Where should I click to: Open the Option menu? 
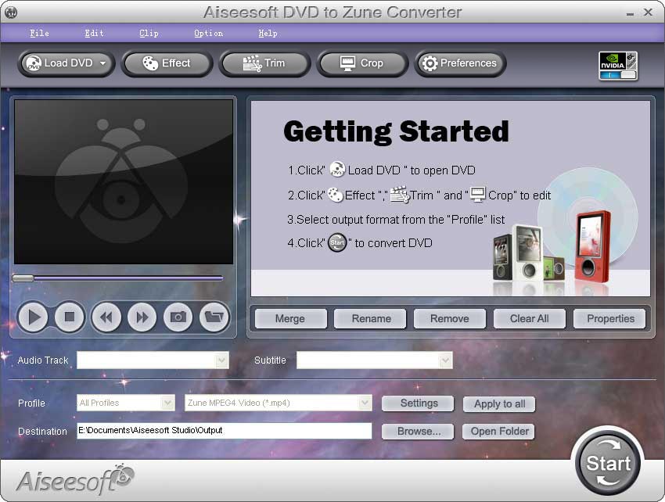click(208, 33)
